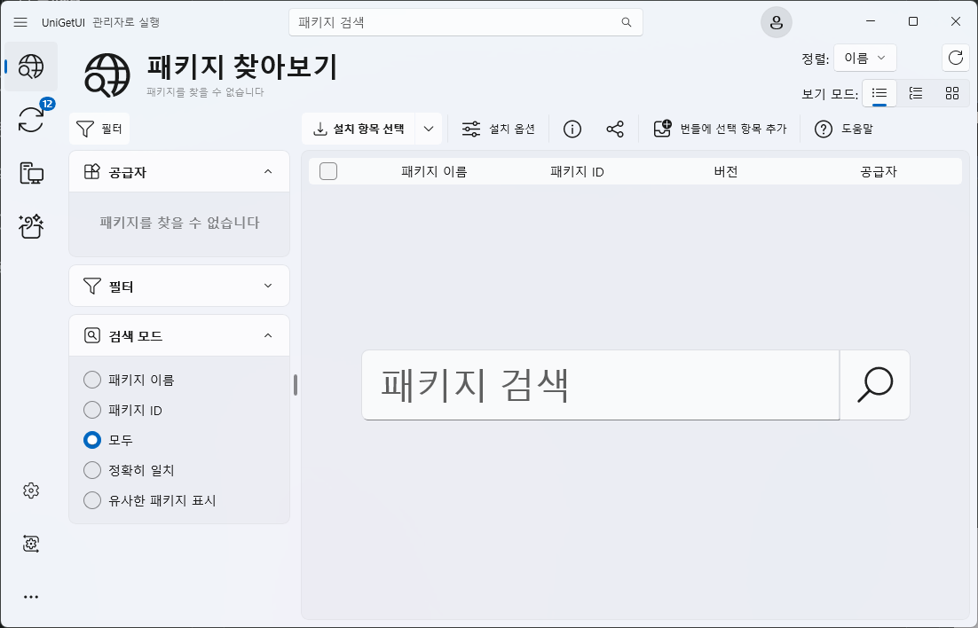Screen dimensions: 978x628
Task: Collapse the 검색 모드 section
Action: (x=268, y=335)
